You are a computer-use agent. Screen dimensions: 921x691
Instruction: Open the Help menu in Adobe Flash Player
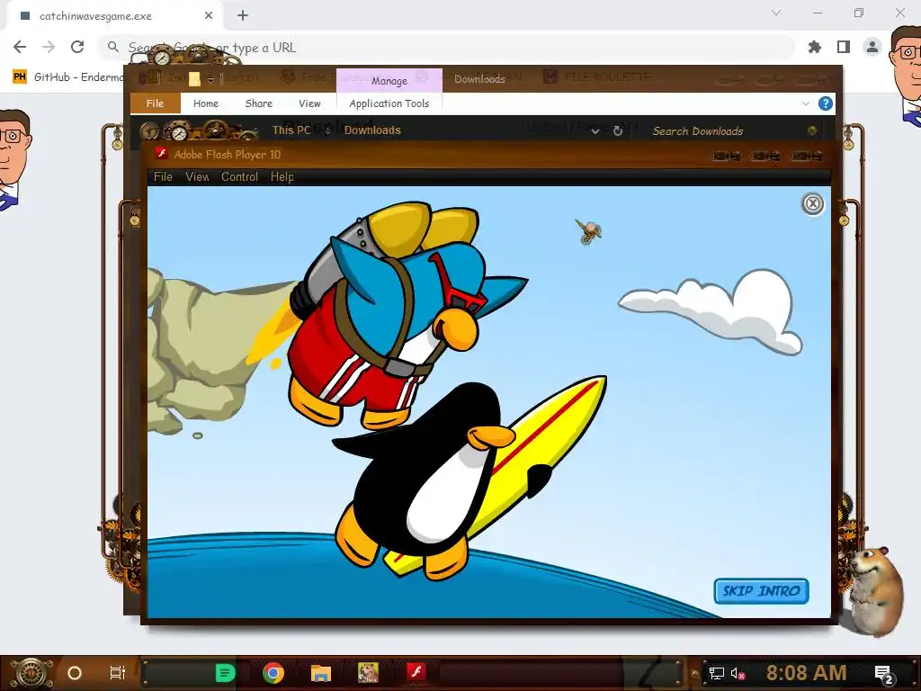pyautogui.click(x=282, y=177)
